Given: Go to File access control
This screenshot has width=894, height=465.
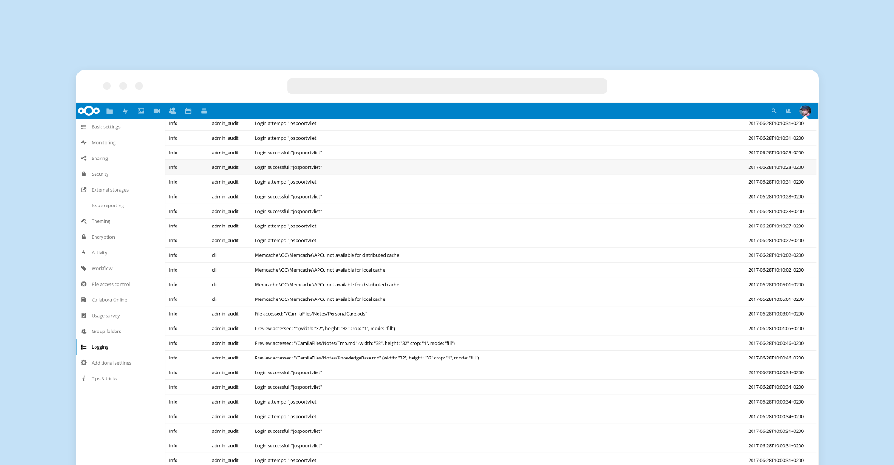Looking at the screenshot, I should click(110, 284).
